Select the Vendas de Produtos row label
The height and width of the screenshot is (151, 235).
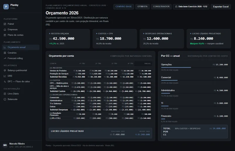(58, 71)
